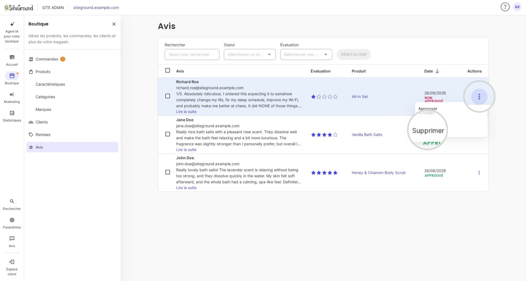
Task: Close the Boutique panel
Action: point(114,24)
